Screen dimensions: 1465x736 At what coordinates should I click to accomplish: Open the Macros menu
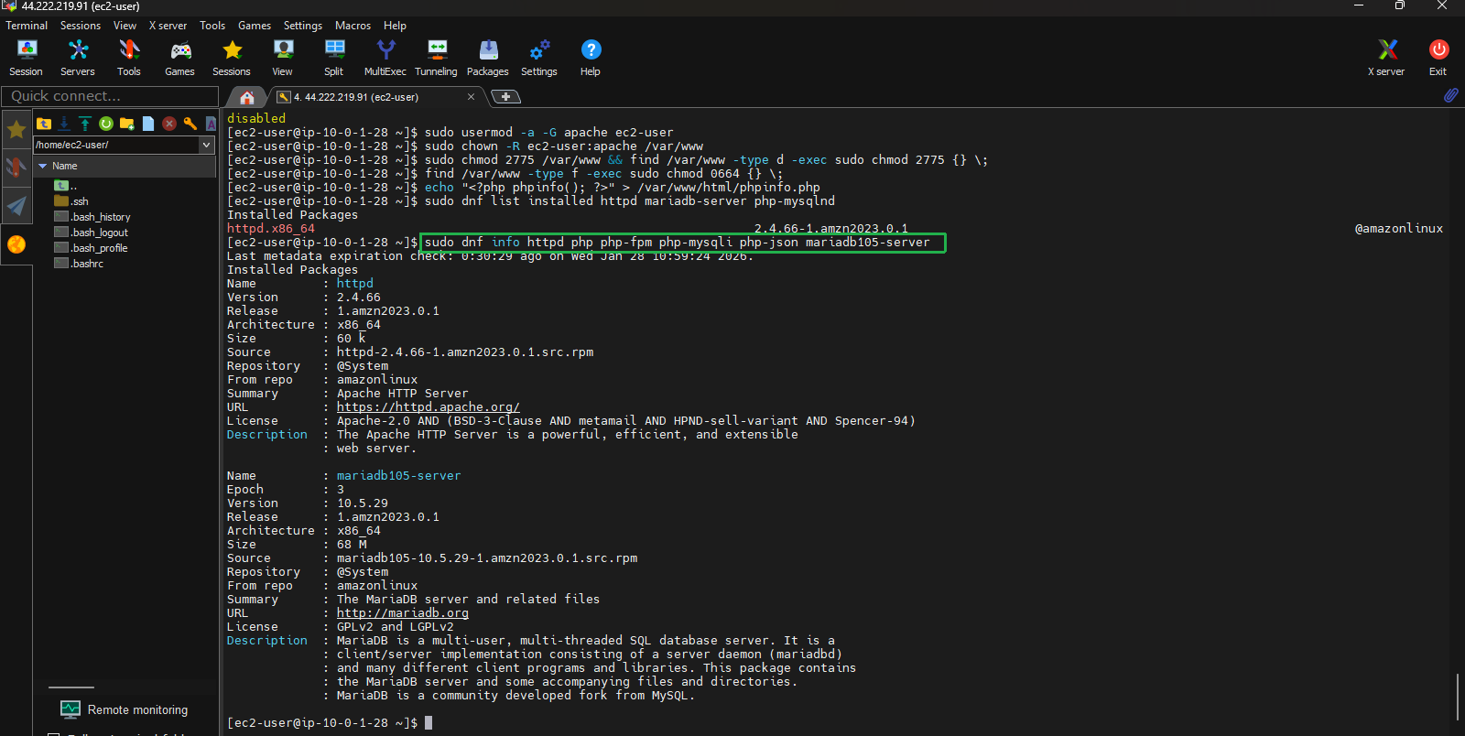point(353,26)
